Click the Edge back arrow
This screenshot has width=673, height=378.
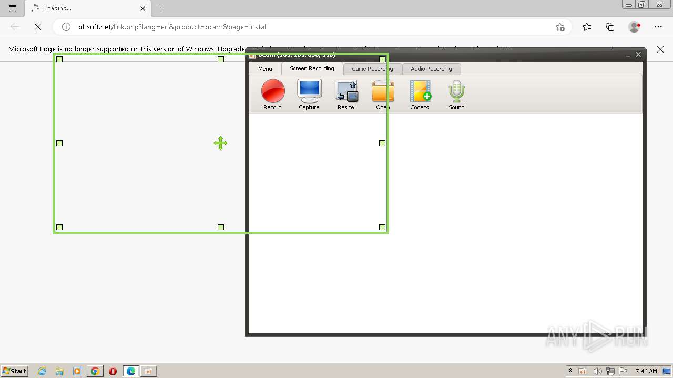pos(15,27)
